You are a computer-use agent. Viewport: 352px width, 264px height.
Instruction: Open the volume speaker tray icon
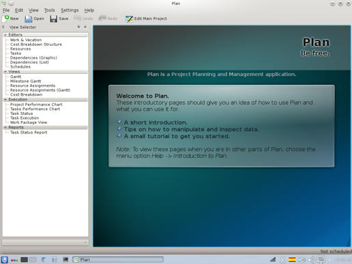311,260
